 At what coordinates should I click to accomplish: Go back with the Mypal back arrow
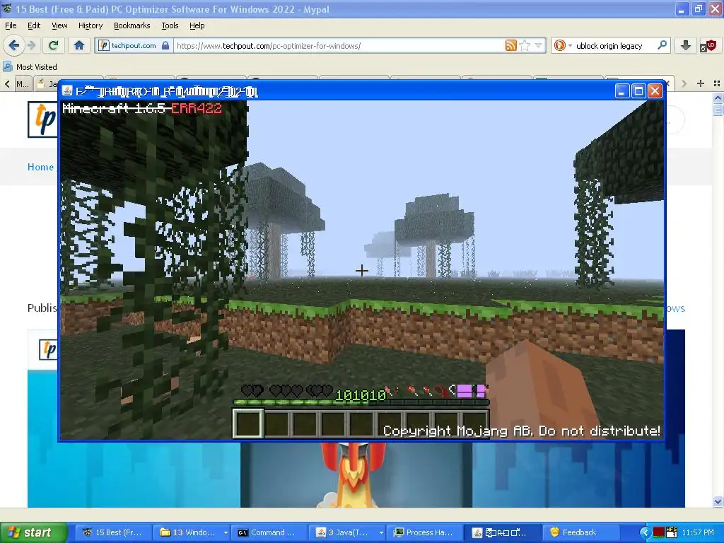13,45
